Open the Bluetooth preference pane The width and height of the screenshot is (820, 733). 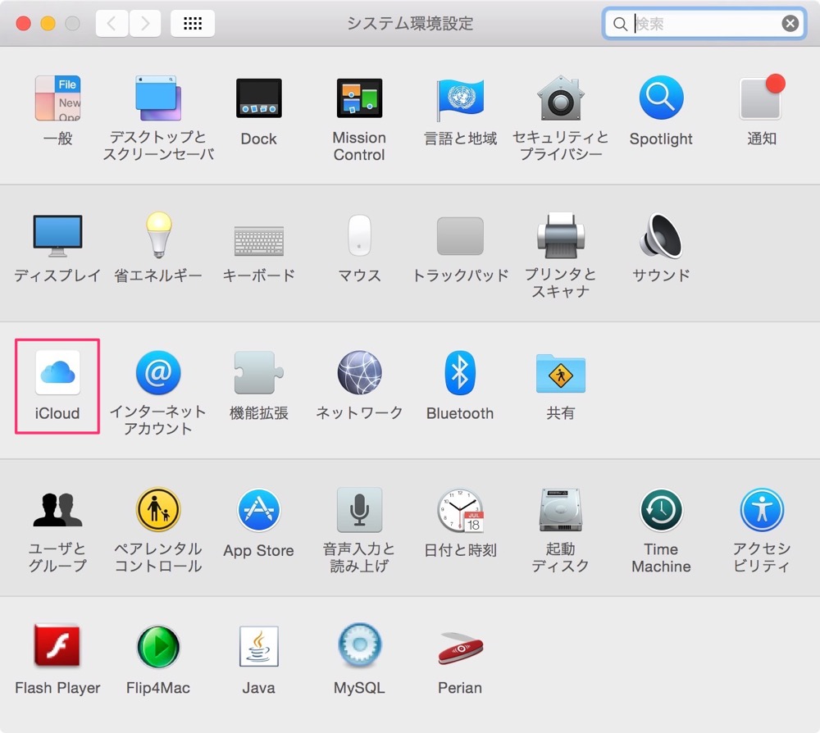coord(460,373)
